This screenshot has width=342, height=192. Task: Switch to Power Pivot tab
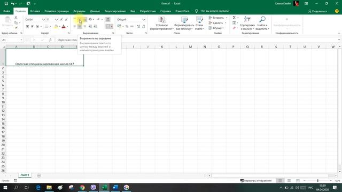click(182, 11)
